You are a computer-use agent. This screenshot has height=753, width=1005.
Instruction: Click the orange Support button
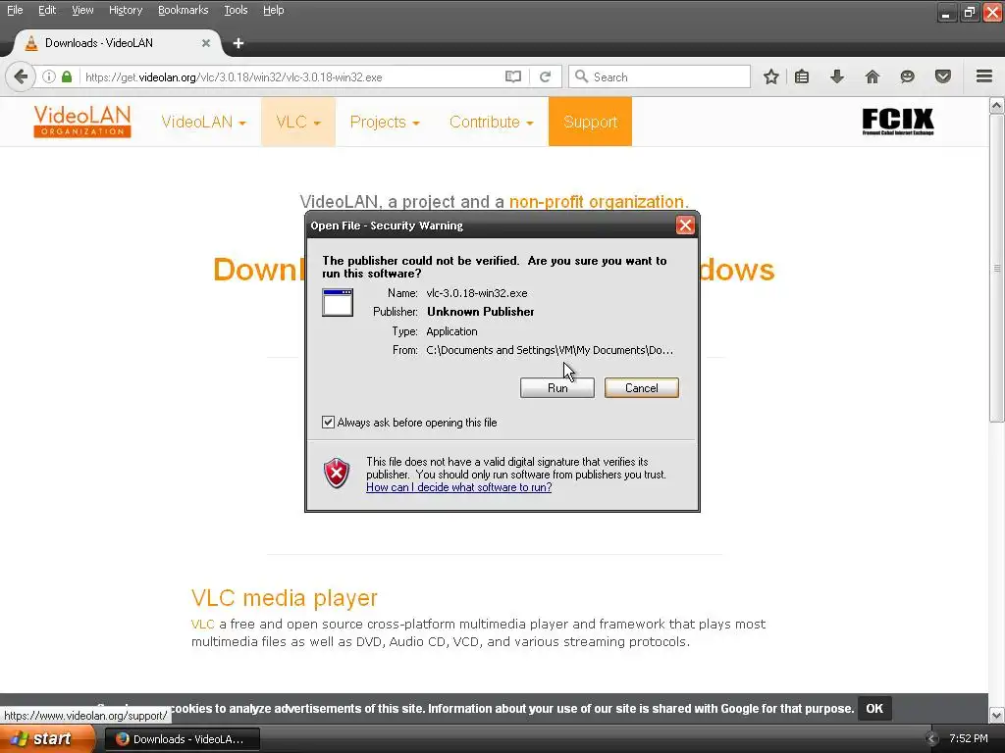[x=590, y=122]
